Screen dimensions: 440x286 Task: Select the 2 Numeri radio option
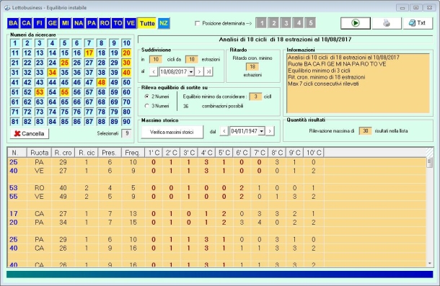pyautogui.click(x=146, y=97)
